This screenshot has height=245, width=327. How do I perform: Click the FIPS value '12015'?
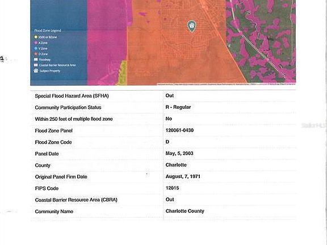coord(172,188)
